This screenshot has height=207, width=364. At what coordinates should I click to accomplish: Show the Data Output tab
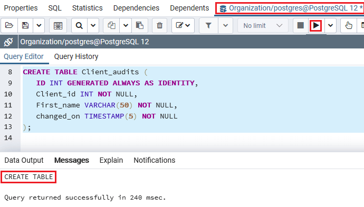tap(24, 160)
